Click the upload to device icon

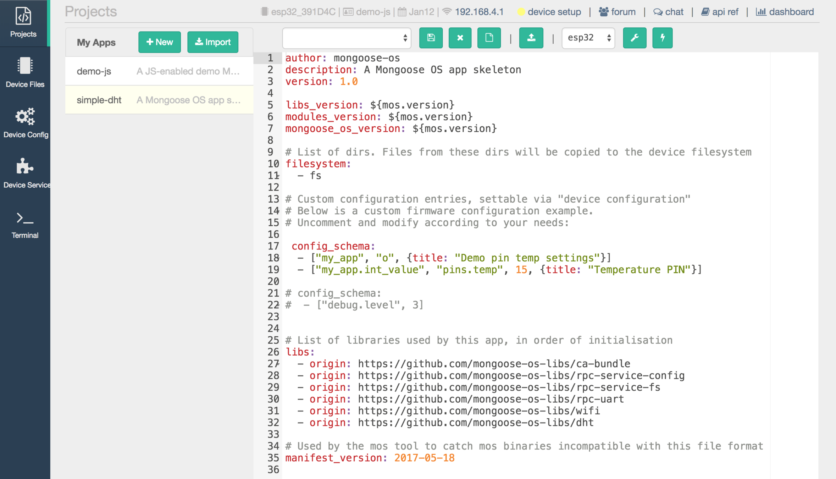(x=531, y=38)
